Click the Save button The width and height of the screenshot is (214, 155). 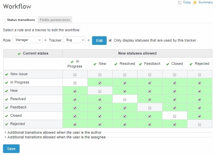click(x=11, y=149)
